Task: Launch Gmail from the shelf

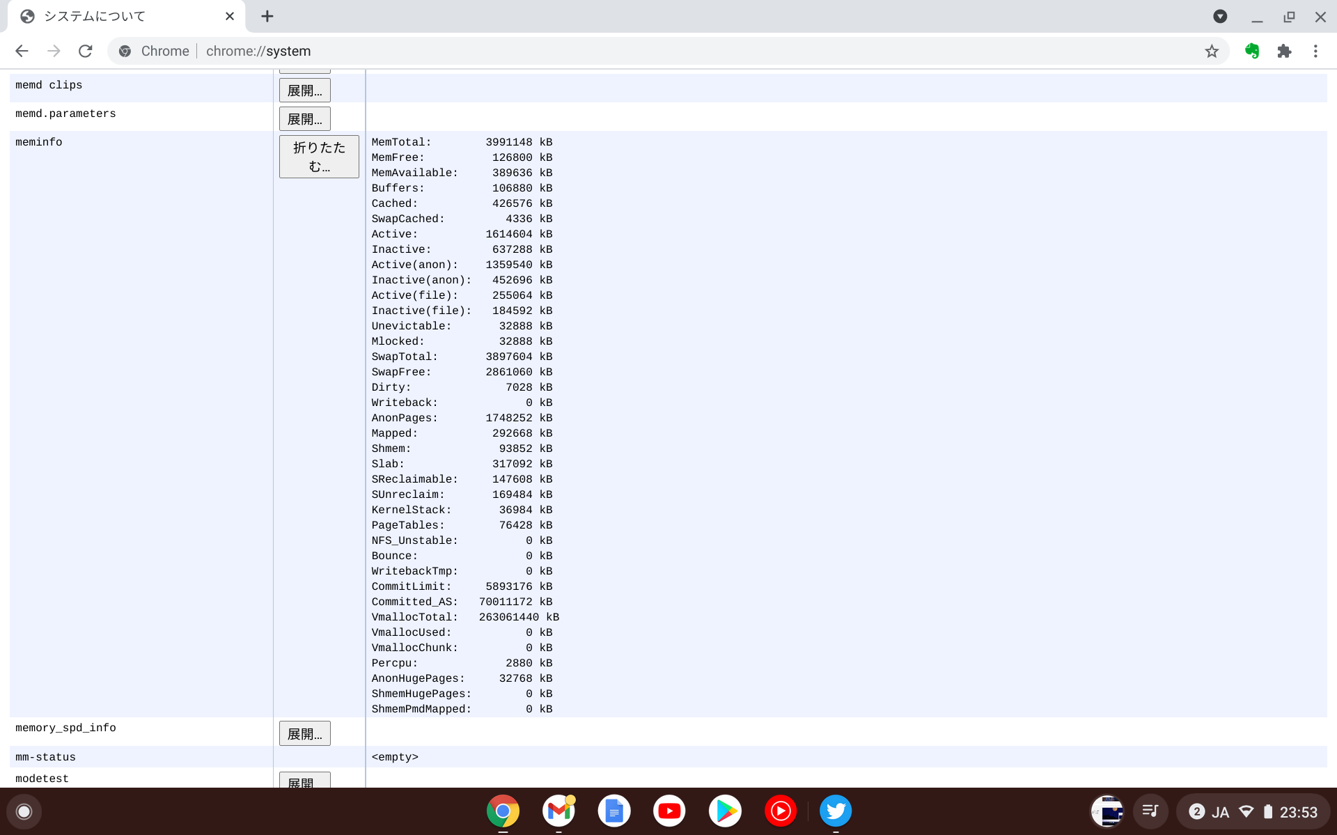Action: tap(558, 811)
